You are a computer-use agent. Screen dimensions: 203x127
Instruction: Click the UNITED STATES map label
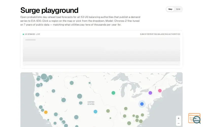pos(91,103)
